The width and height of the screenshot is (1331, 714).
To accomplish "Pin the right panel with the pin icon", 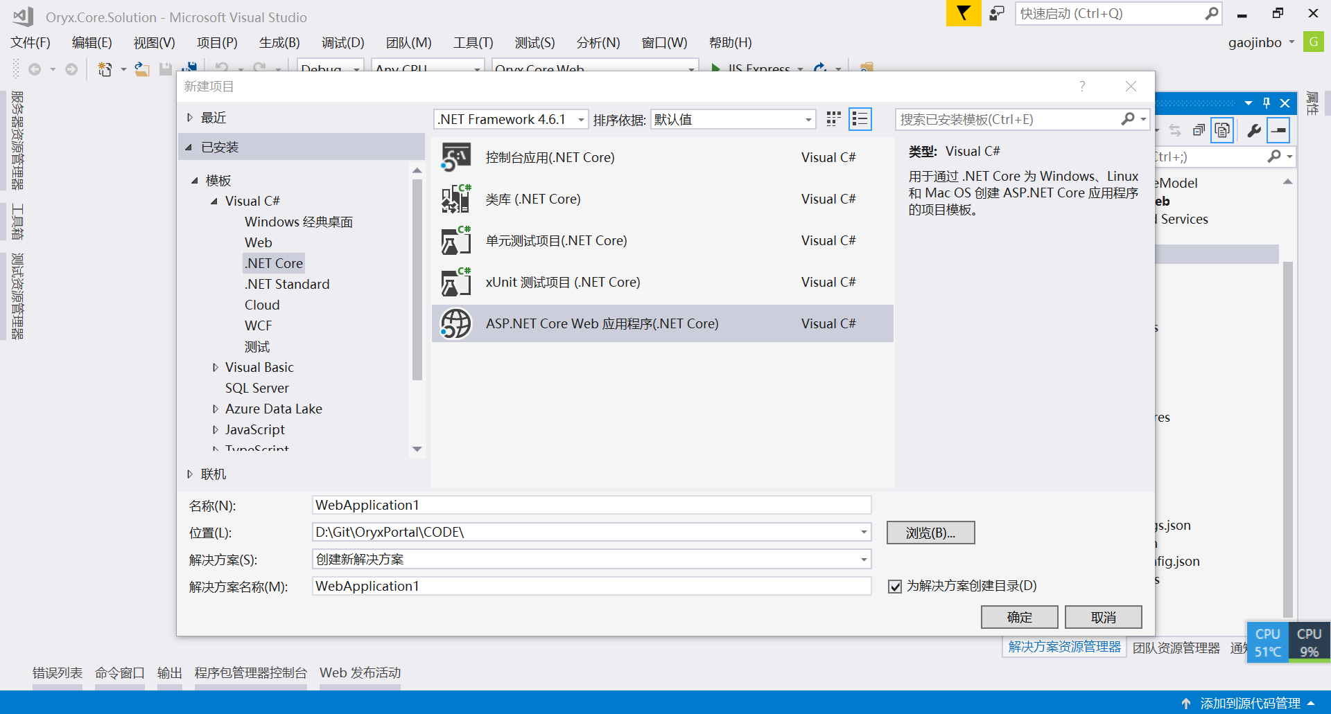I will [x=1267, y=102].
